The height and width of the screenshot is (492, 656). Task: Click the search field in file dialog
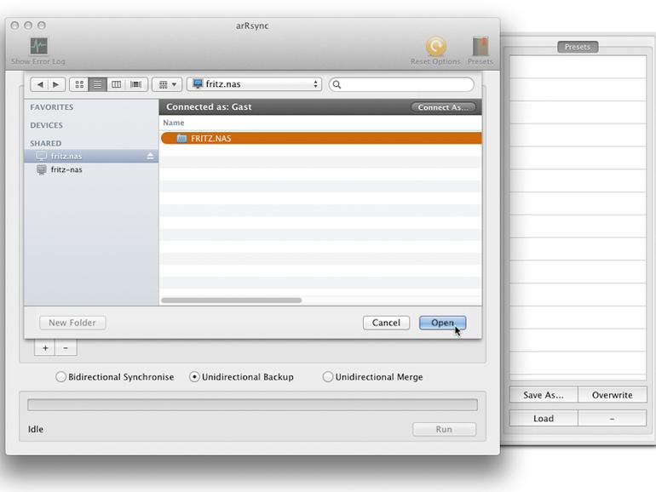tap(401, 84)
